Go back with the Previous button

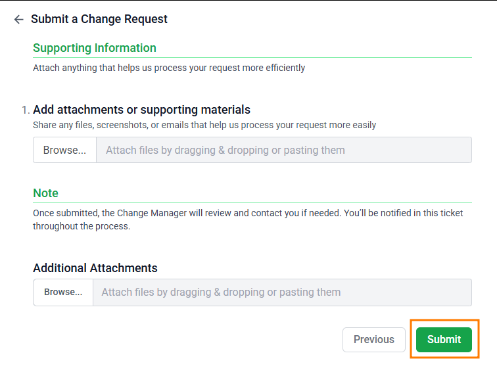coord(373,340)
